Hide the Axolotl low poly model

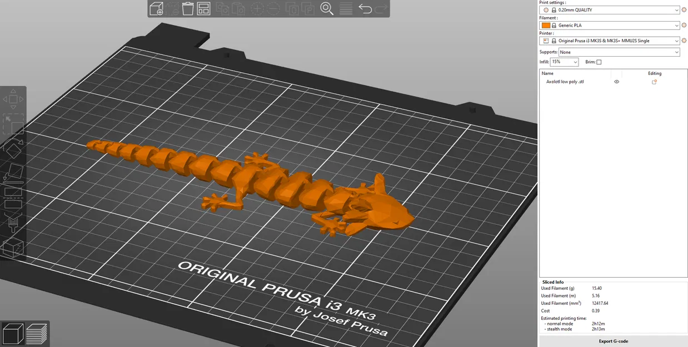click(616, 82)
